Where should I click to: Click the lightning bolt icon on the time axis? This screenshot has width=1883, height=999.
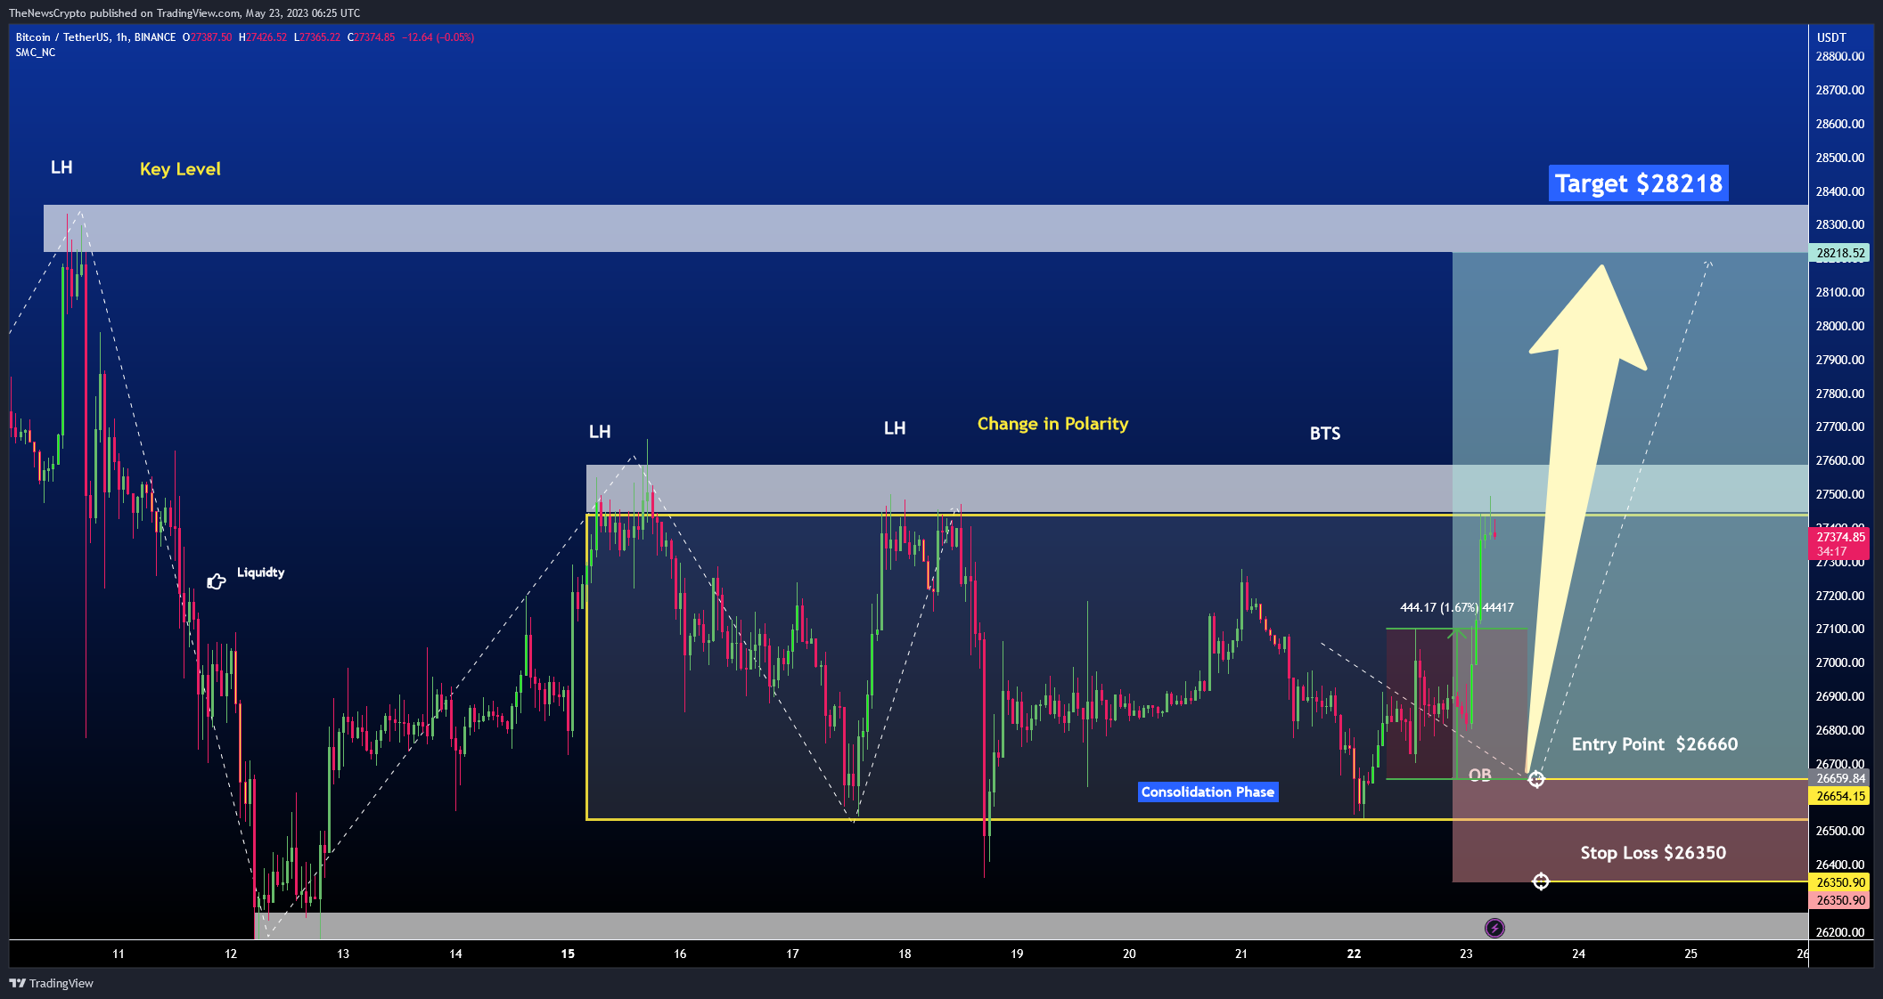(x=1494, y=929)
